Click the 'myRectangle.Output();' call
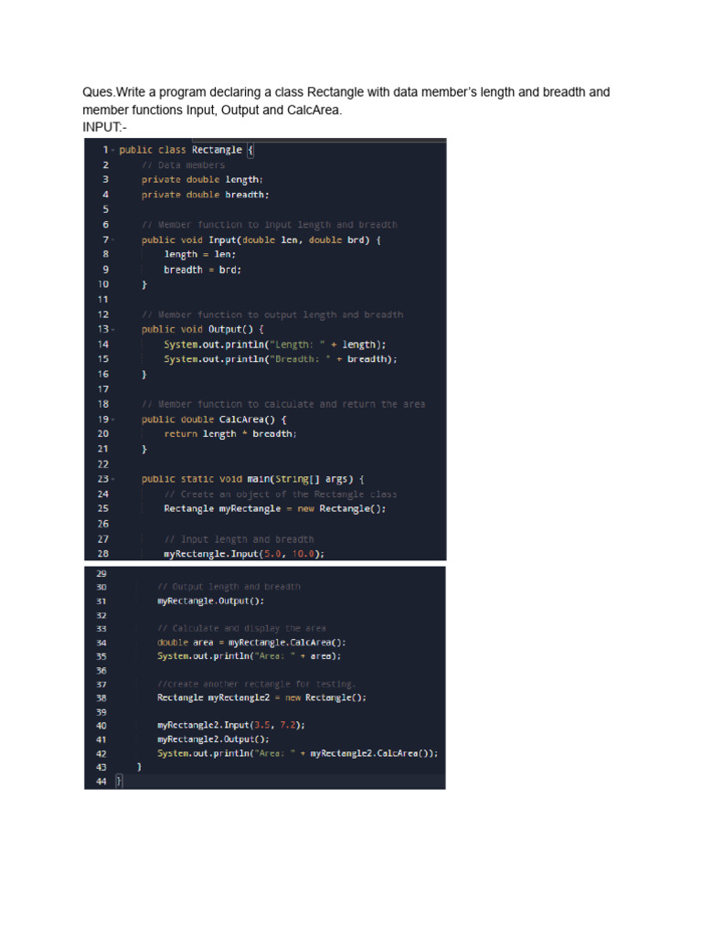Image resolution: width=702 pixels, height=936 pixels. 211,601
